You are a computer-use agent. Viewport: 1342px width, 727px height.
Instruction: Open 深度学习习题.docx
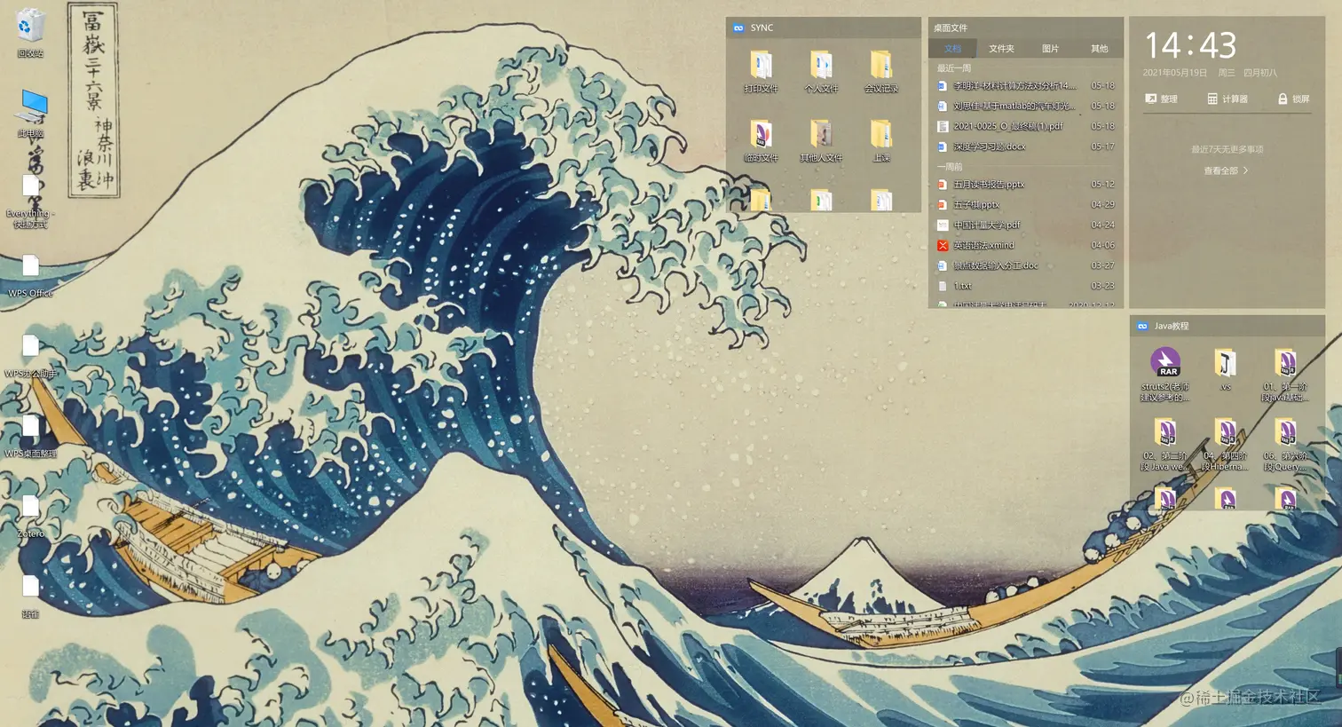point(1026,146)
